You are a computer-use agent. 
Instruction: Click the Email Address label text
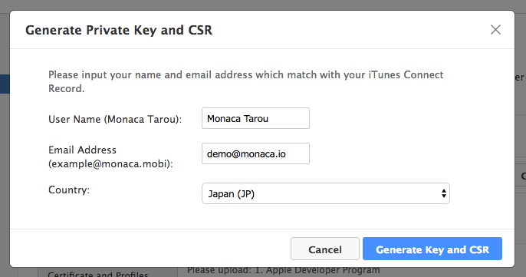coord(82,150)
